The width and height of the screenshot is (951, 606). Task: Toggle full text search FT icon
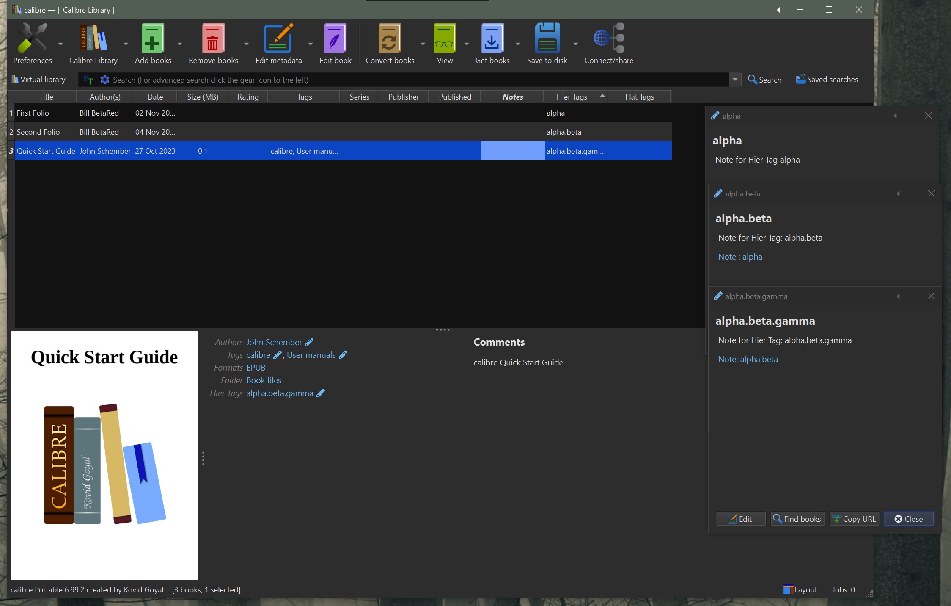tap(88, 80)
